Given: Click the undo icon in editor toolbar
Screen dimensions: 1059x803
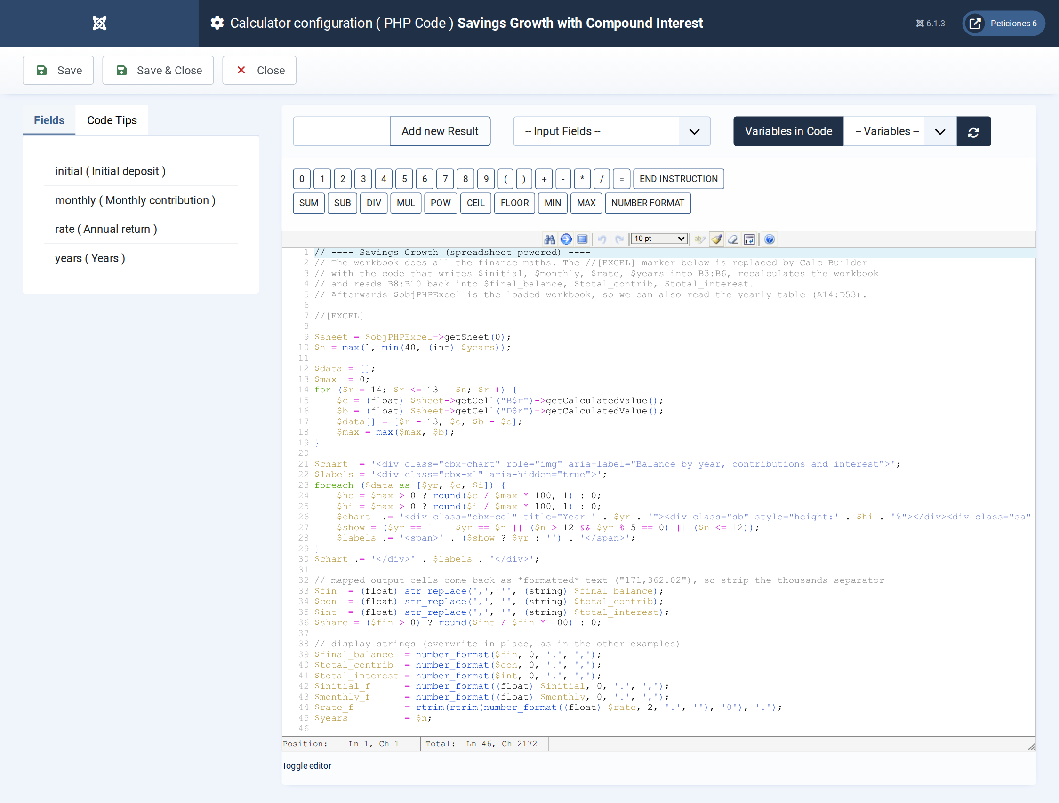Looking at the screenshot, I should point(602,239).
